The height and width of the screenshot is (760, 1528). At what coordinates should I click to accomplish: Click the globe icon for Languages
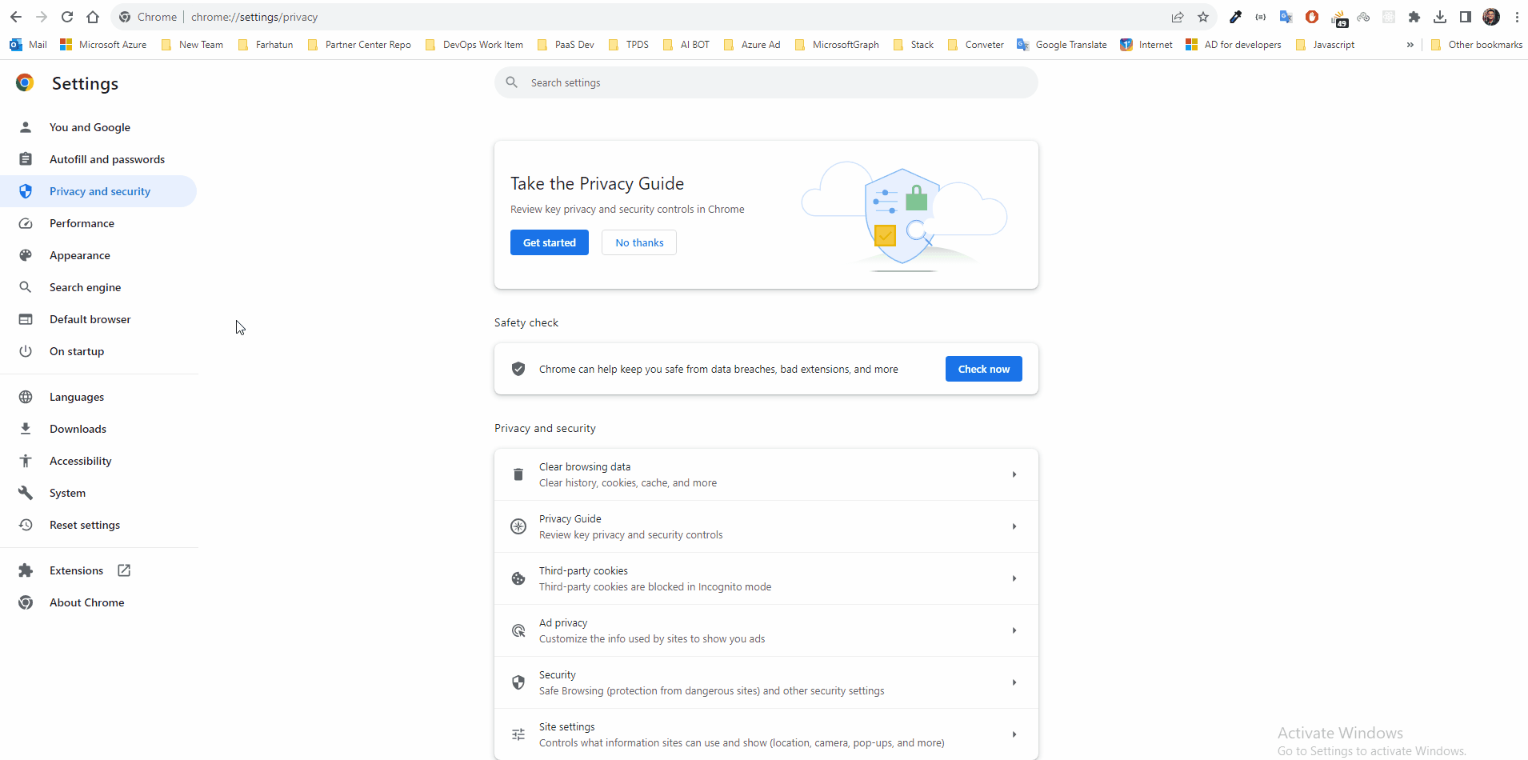click(x=26, y=397)
